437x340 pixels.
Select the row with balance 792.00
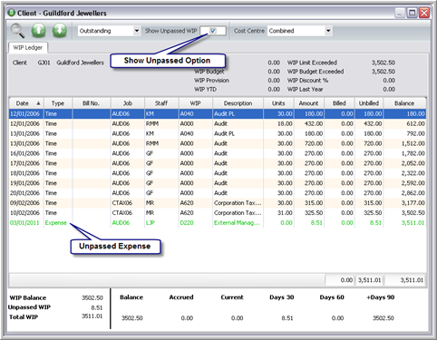pos(218,133)
